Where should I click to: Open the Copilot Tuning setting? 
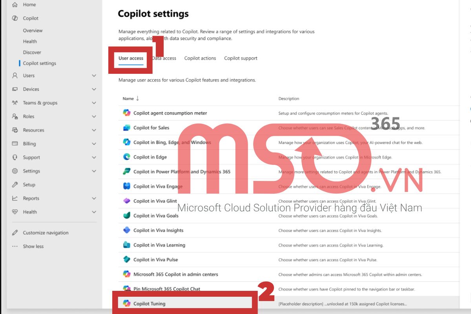149,303
